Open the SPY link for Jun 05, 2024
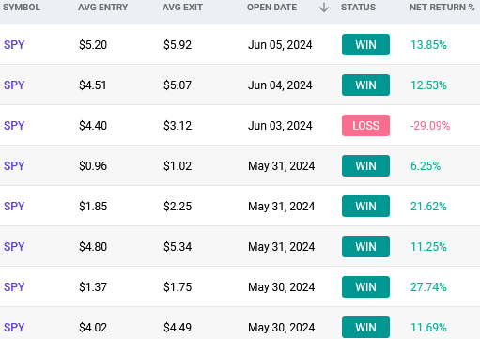 (x=14, y=45)
